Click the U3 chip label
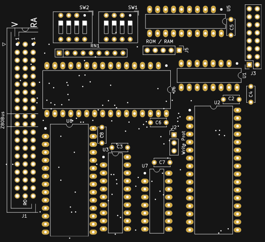 click(106, 150)
